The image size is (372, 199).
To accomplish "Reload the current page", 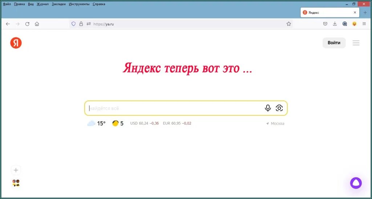I will pos(27,24).
